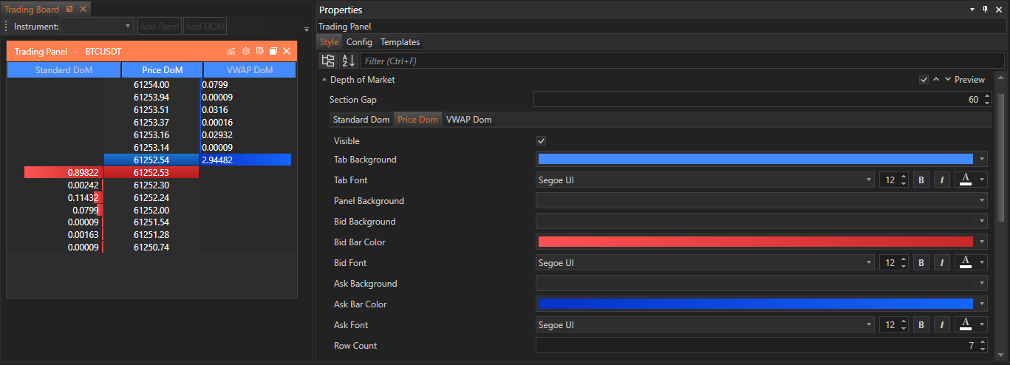Screen dimensions: 1010x365
Task: Click the Bid Bar Color swatch
Action: coord(755,242)
